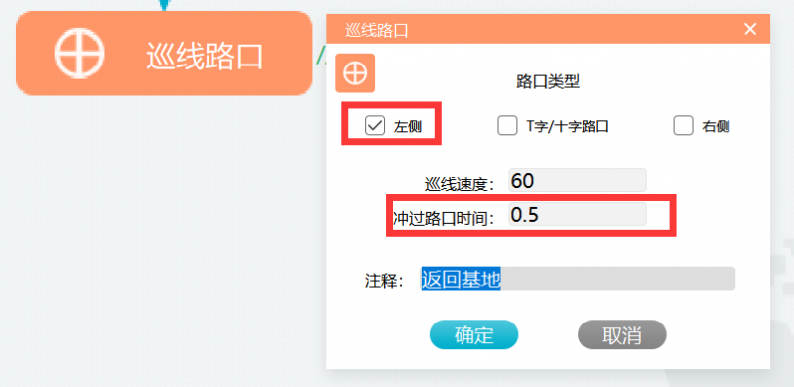Select the 巡线路口 block label text
Viewport: 794px width, 387px height.
204,56
